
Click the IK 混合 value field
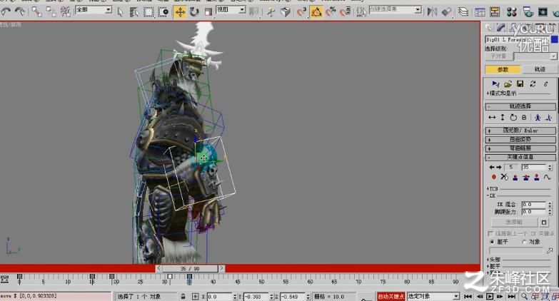point(533,205)
